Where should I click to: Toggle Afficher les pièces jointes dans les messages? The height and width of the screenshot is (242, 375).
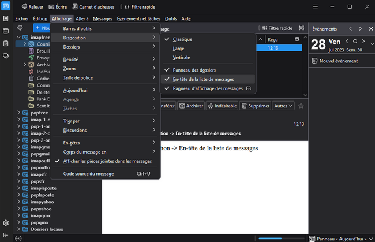[x=105, y=161]
